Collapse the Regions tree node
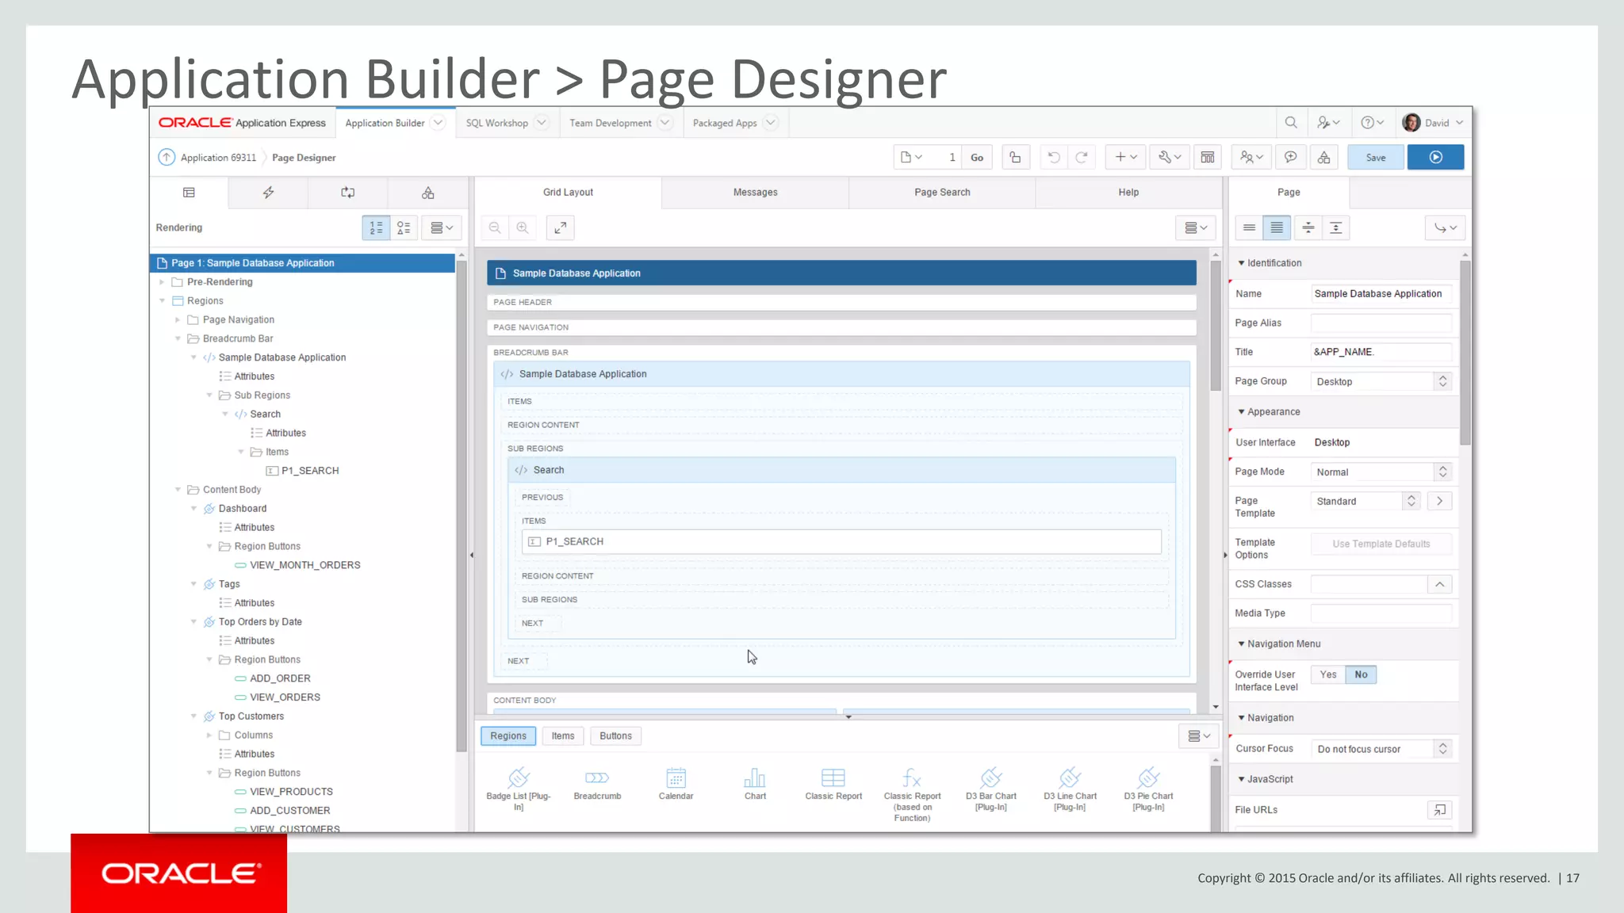 pos(162,301)
